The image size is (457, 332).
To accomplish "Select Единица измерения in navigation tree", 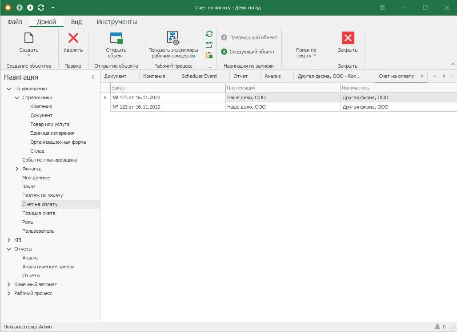I will (x=52, y=134).
